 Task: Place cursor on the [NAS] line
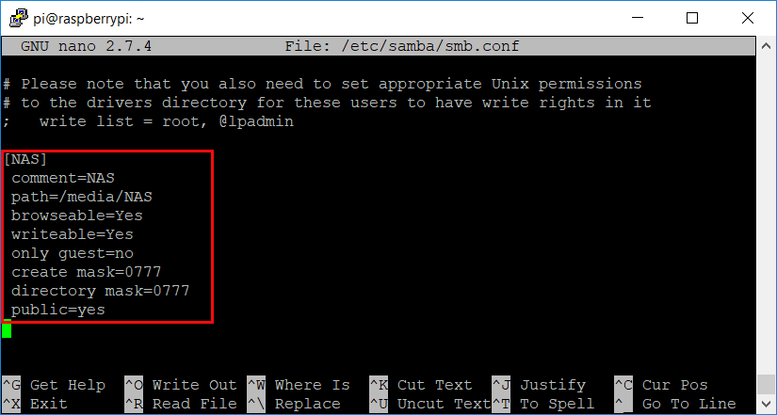pyautogui.click(x=24, y=159)
